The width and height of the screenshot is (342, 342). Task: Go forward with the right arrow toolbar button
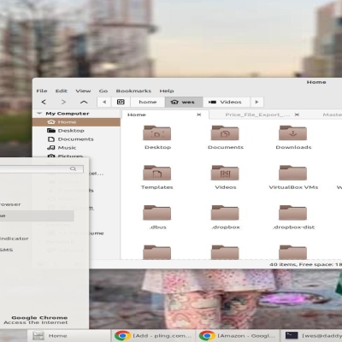63,102
